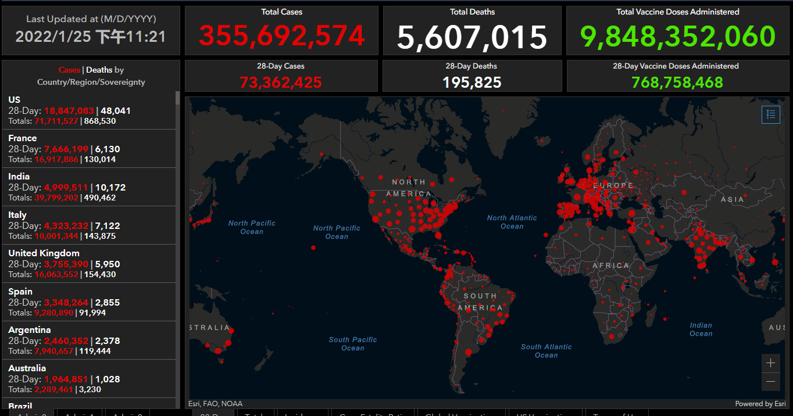Click the Country/Region/Sovereignty list heading

91,82
